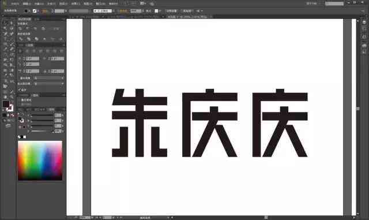The image size is (369, 220).
Task: Select the Hand tool
Action: [5, 96]
